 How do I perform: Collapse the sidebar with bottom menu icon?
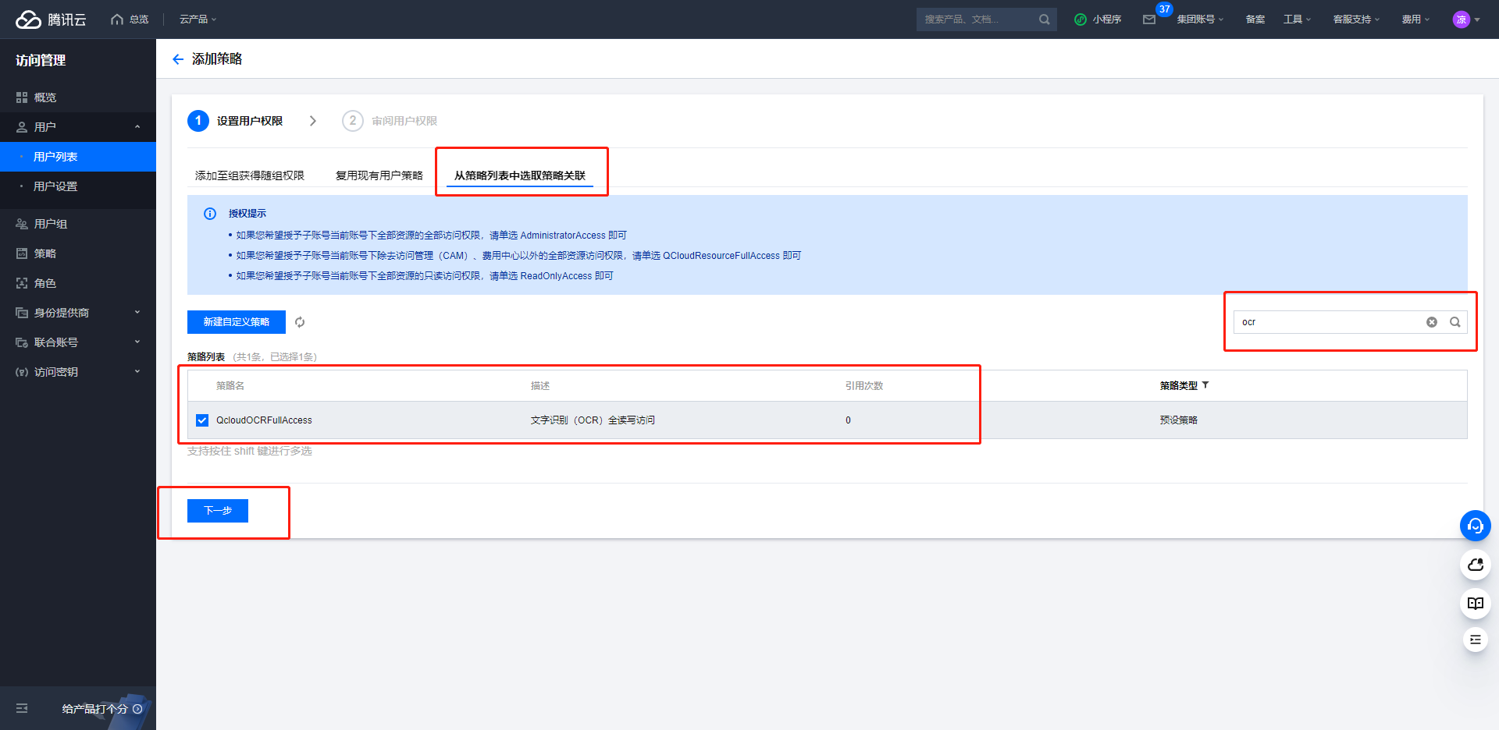pyautogui.click(x=22, y=708)
